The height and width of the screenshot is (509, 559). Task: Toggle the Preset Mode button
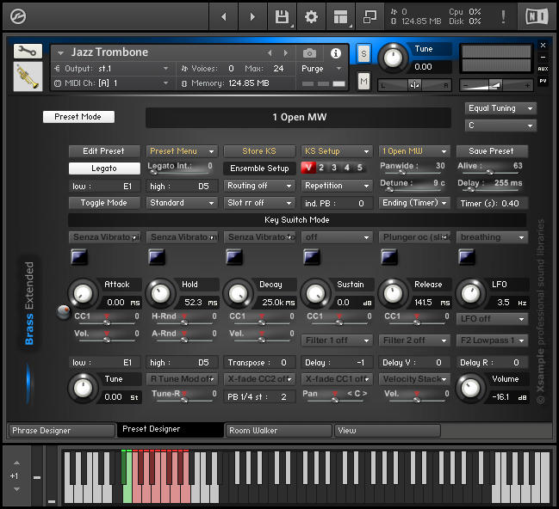click(x=78, y=117)
